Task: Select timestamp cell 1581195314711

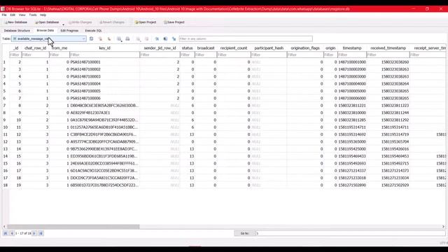Action: tap(352, 127)
